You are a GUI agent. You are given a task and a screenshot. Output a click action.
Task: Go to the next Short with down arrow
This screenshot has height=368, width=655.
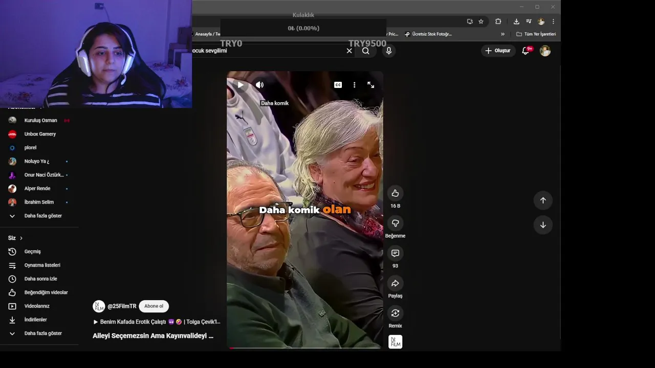543,225
